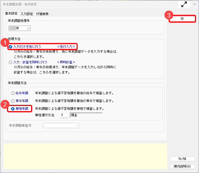Click the <先行入力> label text
The image size is (199, 173).
tap(66, 47)
